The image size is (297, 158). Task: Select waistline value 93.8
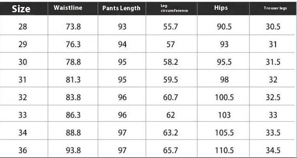tap(73, 151)
